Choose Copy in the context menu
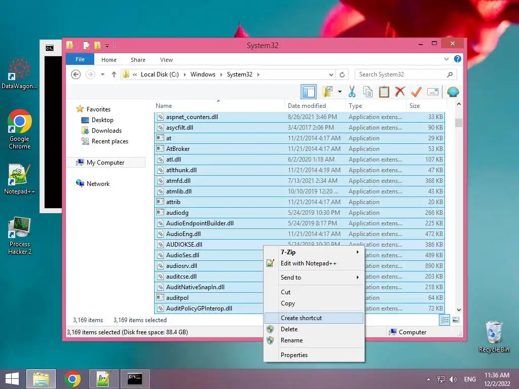The width and height of the screenshot is (519, 389). pyautogui.click(x=314, y=303)
